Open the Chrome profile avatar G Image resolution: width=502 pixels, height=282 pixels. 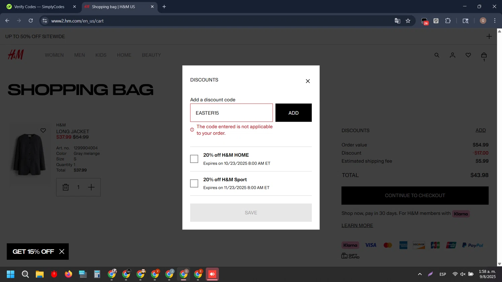click(x=483, y=21)
